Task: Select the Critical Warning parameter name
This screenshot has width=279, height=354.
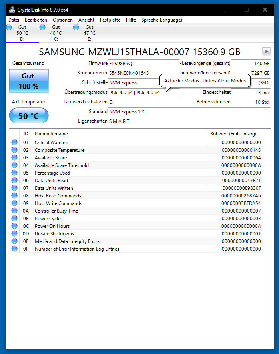Action: coord(52,143)
